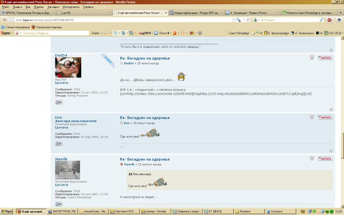Click Ded54's post title Re: Беседуем на здоровье
The image size is (344, 215).
click(145, 59)
